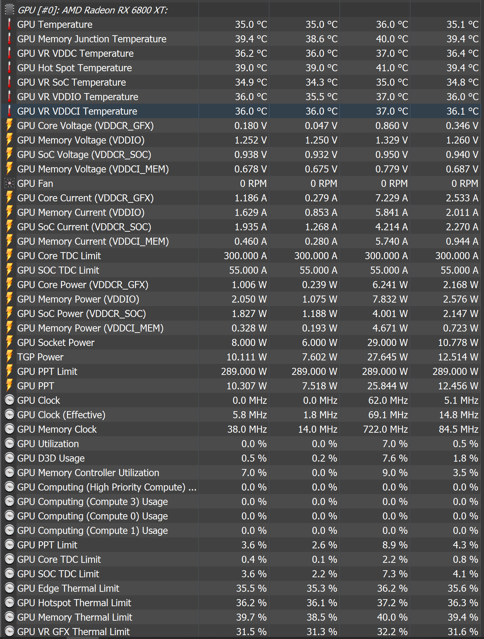Screen dimensions: 484x639
Task: Click the fan icon beside GPU Fan
Action: (10, 183)
